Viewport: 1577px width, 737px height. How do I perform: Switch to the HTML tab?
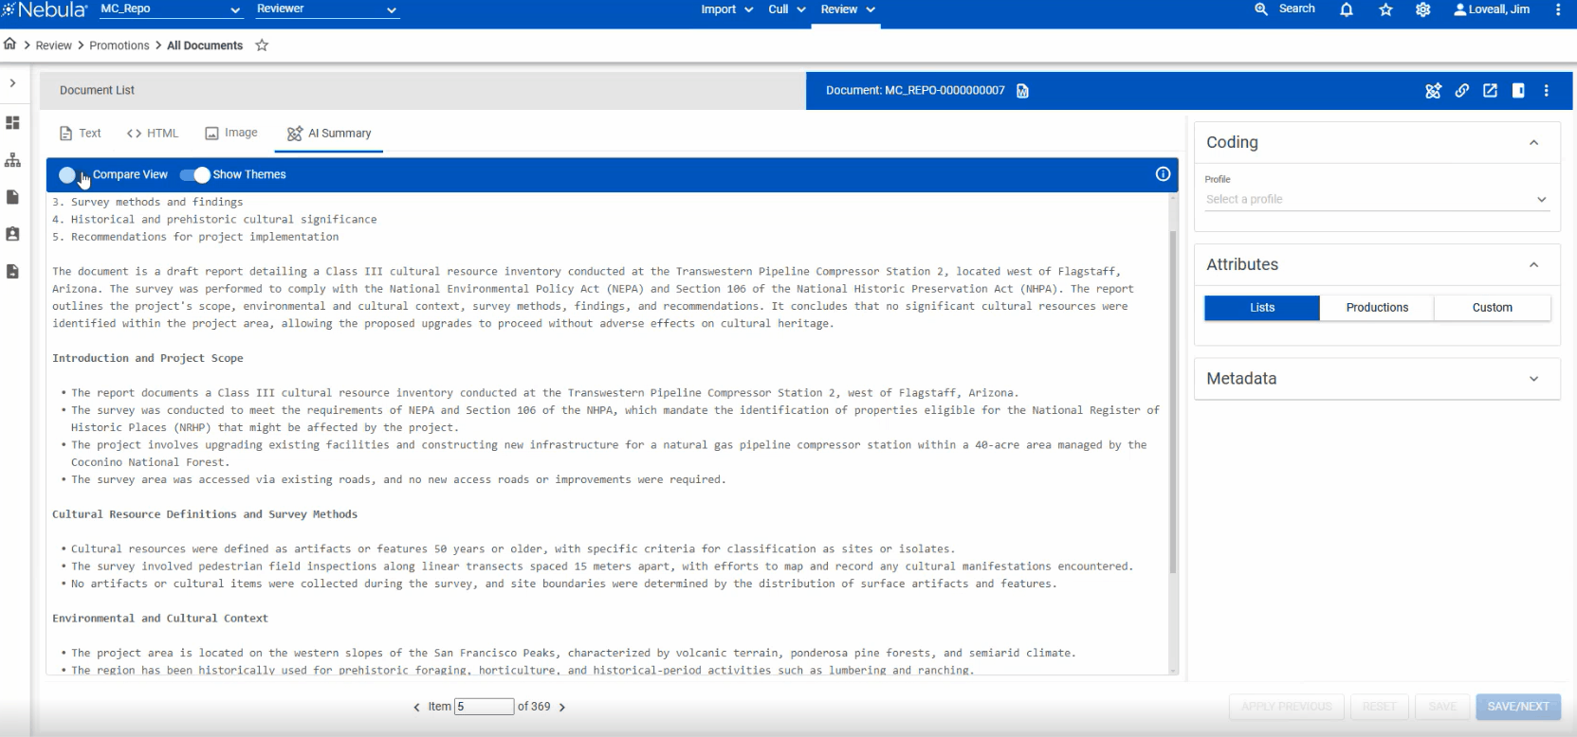153,134
